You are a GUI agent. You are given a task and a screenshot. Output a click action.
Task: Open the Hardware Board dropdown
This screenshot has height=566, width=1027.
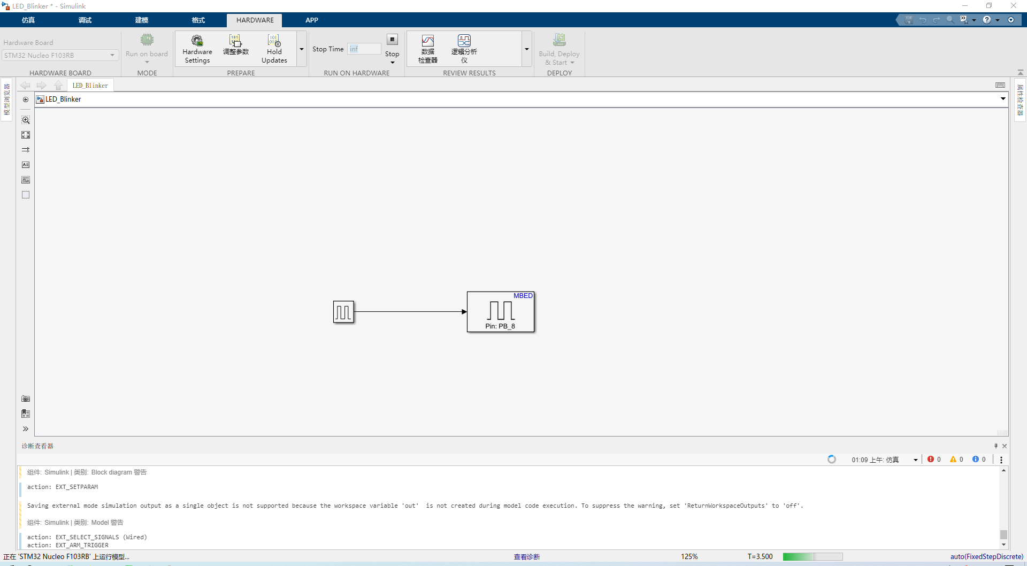(x=111, y=55)
